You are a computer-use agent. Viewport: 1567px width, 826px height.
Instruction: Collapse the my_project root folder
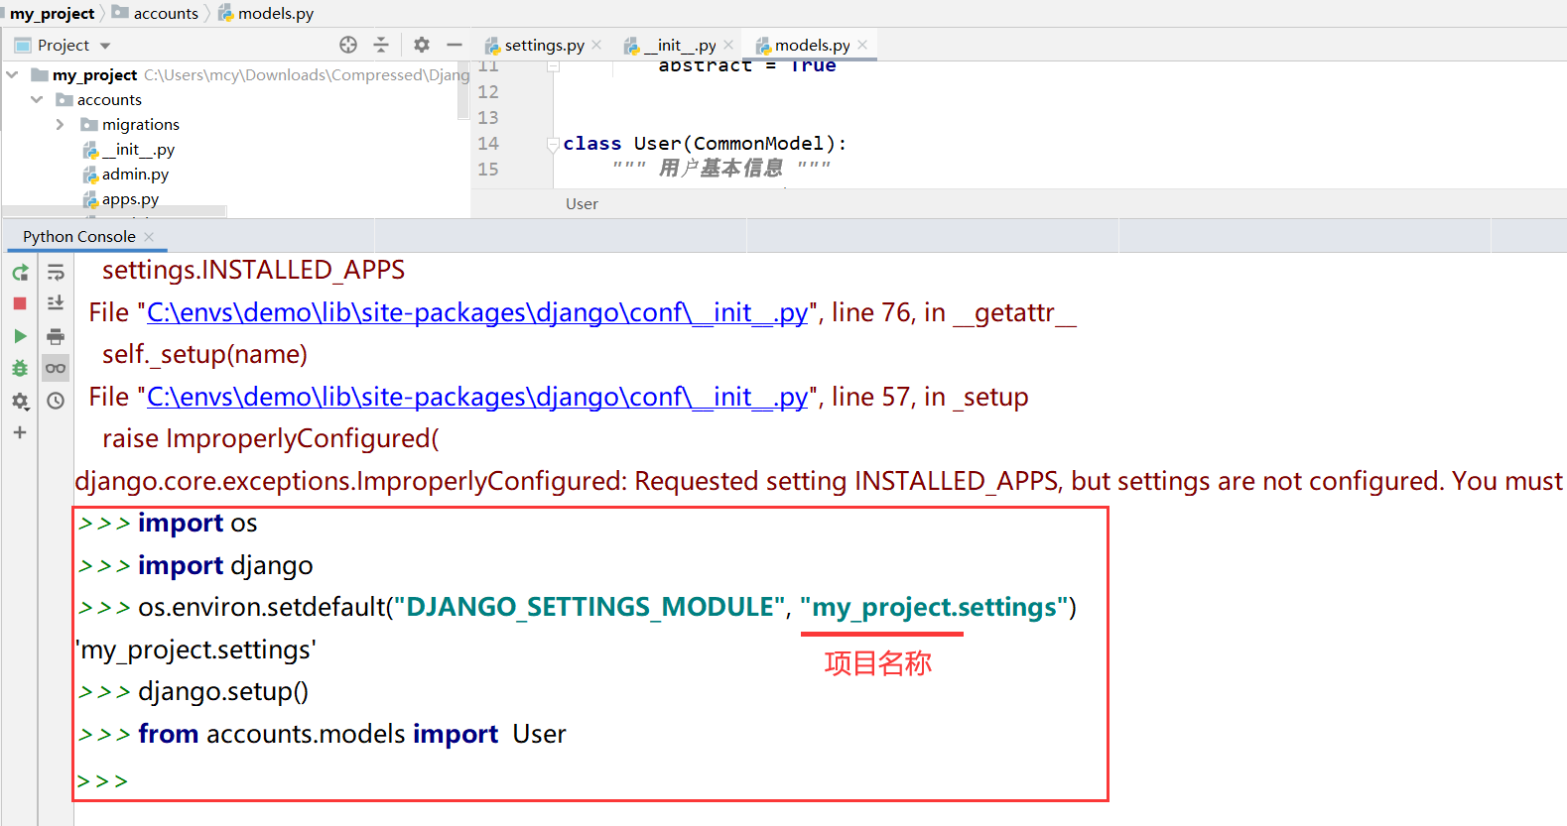pyautogui.click(x=12, y=74)
